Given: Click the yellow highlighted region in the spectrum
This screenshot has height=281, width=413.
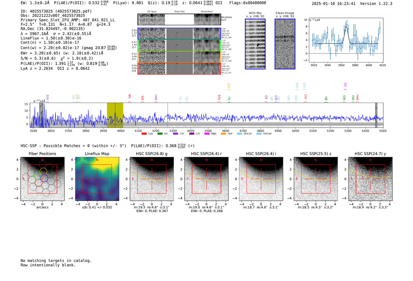Looking at the screenshot, I should click(x=115, y=115).
